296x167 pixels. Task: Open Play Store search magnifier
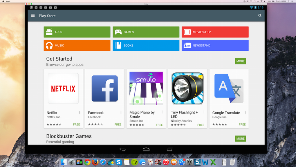pos(260,16)
